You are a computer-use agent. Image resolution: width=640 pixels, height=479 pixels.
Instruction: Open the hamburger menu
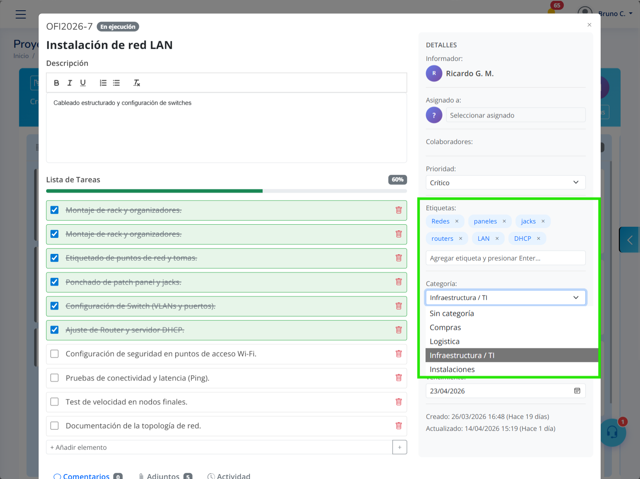(21, 14)
